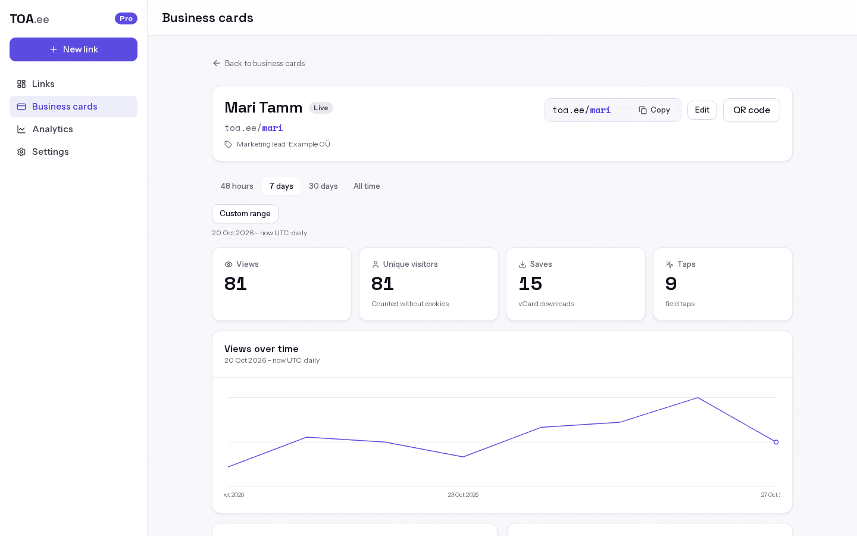Click the copy icon beside toa.ee/mari
Image resolution: width=857 pixels, height=536 pixels.
[x=643, y=110]
